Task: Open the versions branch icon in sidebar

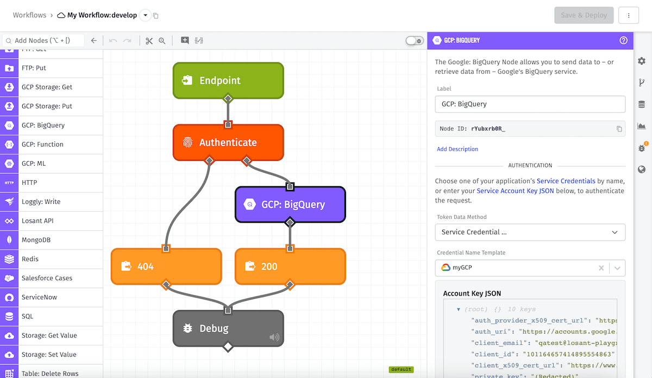Action: point(642,83)
